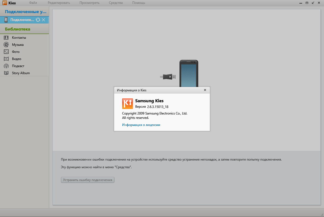Open the Помощь menu
Screen dimensions: 324x217
[139, 3]
